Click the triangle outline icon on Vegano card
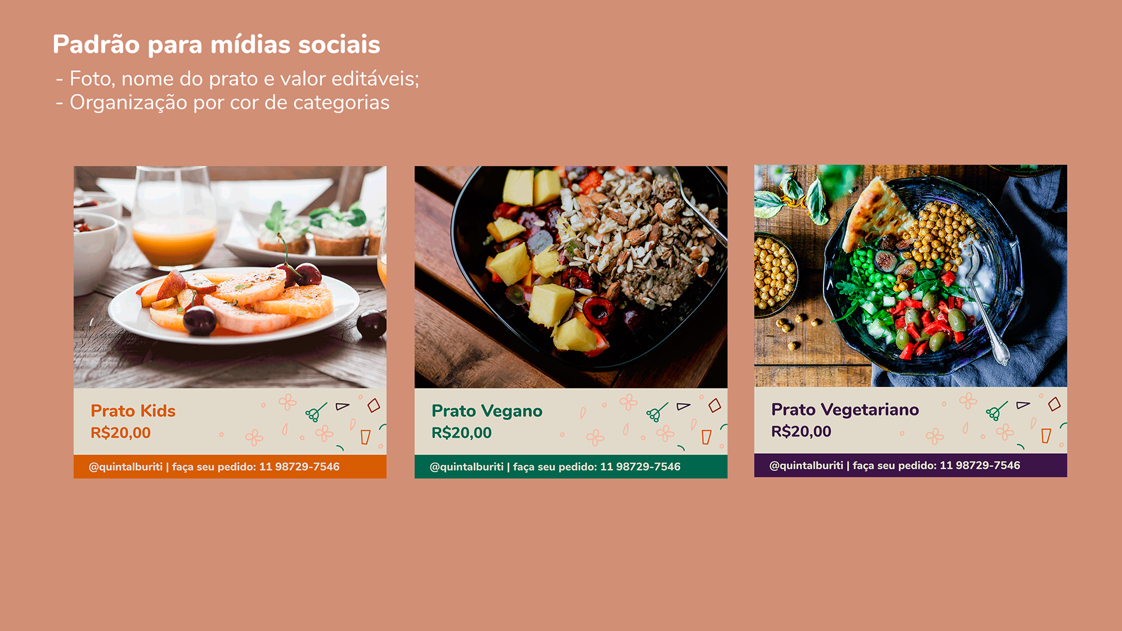The image size is (1122, 631). point(683,406)
